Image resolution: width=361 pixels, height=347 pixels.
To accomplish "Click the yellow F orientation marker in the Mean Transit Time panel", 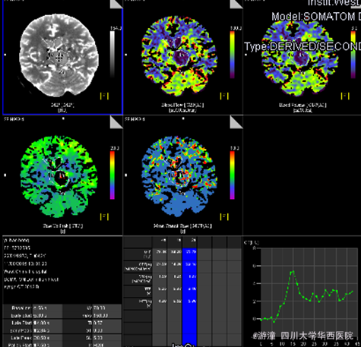I will click(x=224, y=216).
